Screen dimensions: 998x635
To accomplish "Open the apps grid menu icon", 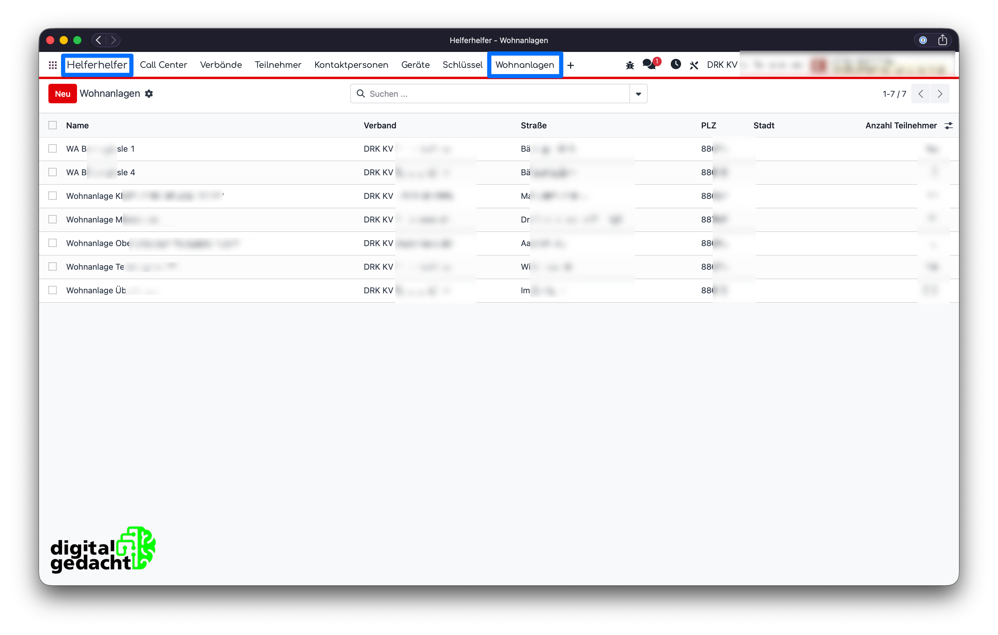I will coord(53,65).
